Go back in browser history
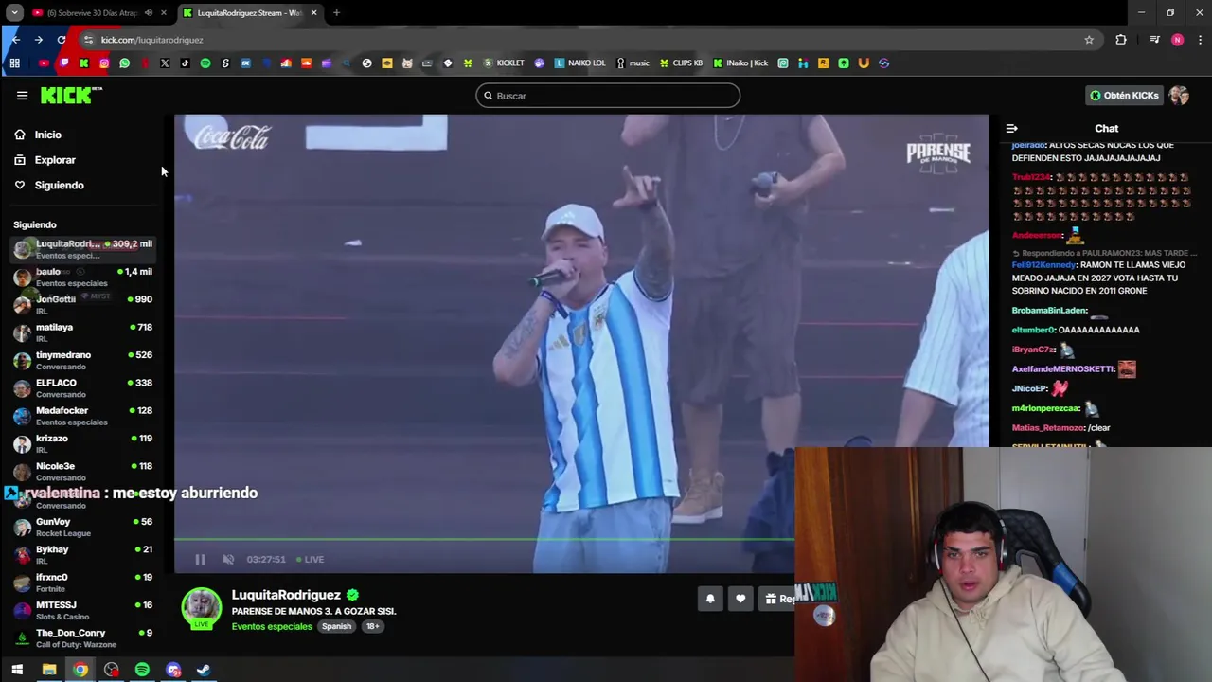 tap(15, 40)
